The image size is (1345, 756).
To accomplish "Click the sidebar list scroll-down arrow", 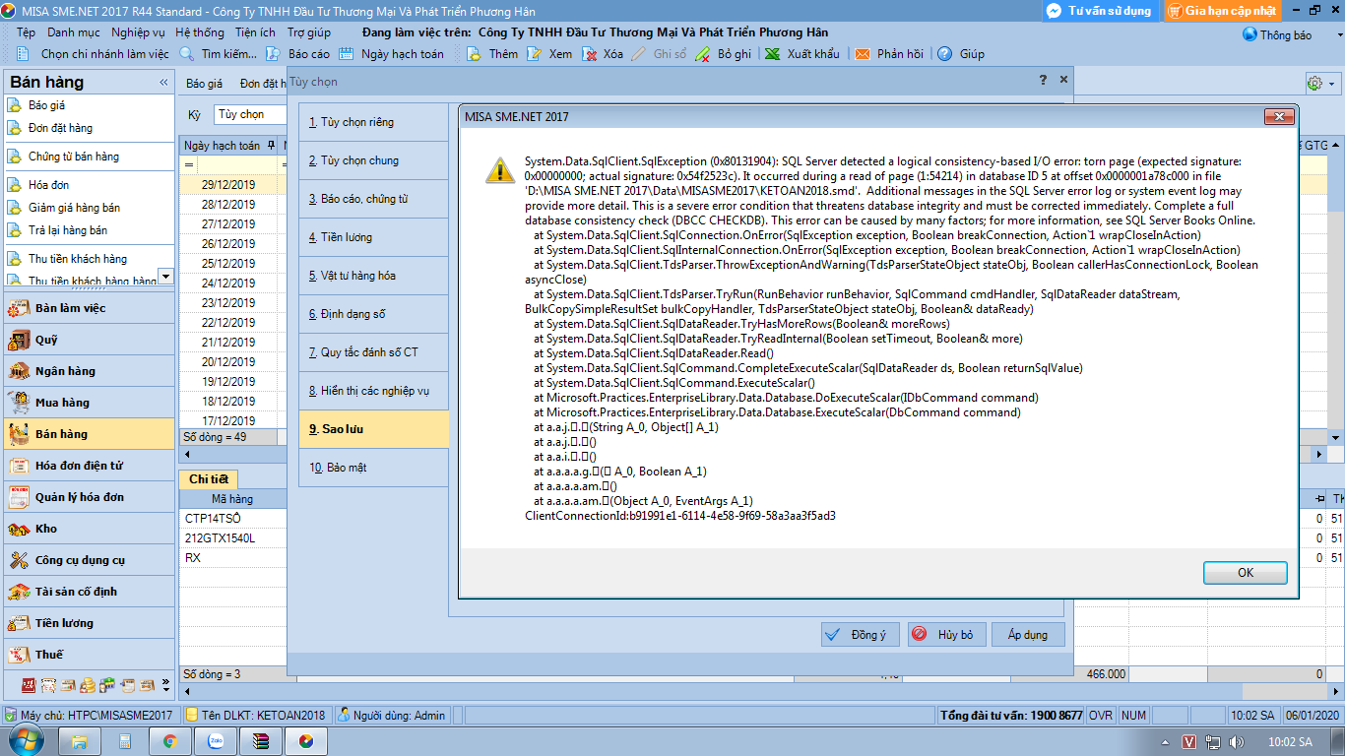I will click(x=165, y=278).
